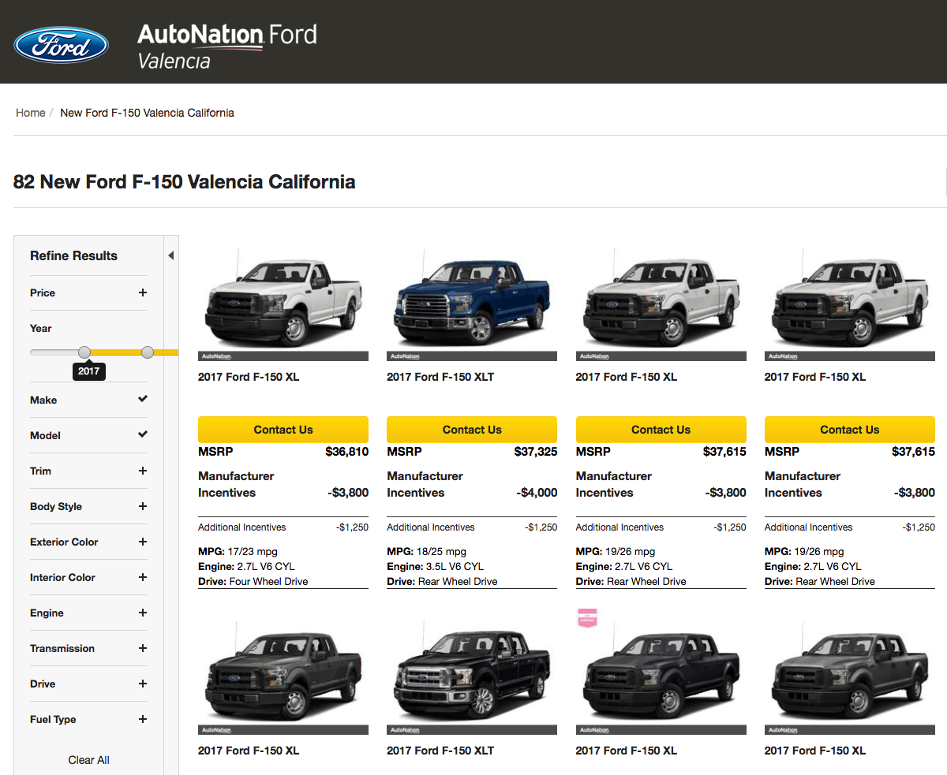Contact Us for the first $37,615 F-150 XL in the row
Viewport: 947px width, 775px height.
click(661, 430)
